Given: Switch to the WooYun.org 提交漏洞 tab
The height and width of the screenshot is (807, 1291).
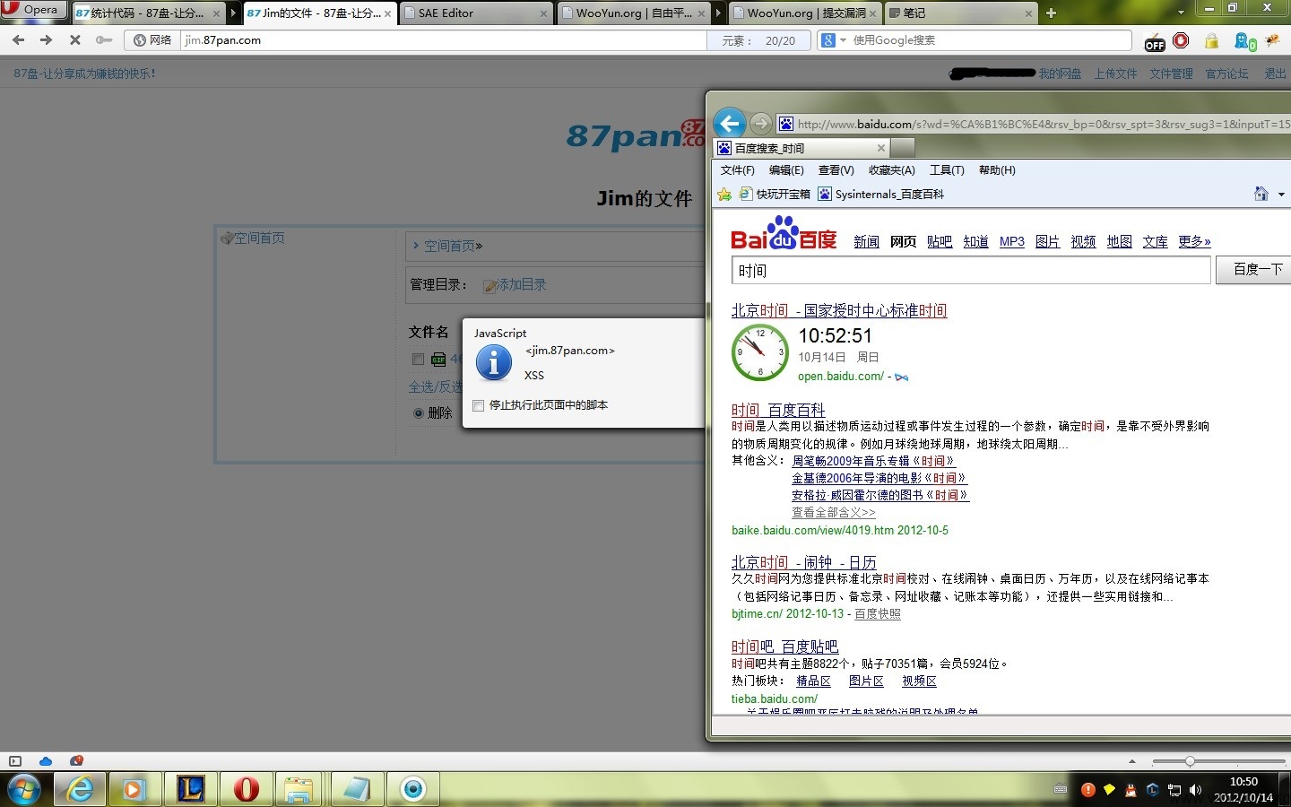Looking at the screenshot, I should [805, 13].
